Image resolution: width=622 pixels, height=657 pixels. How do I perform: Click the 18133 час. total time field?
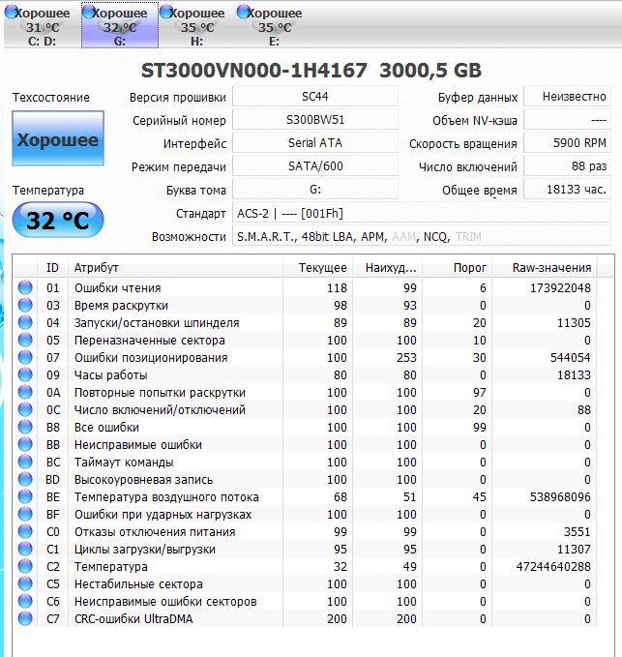567,190
